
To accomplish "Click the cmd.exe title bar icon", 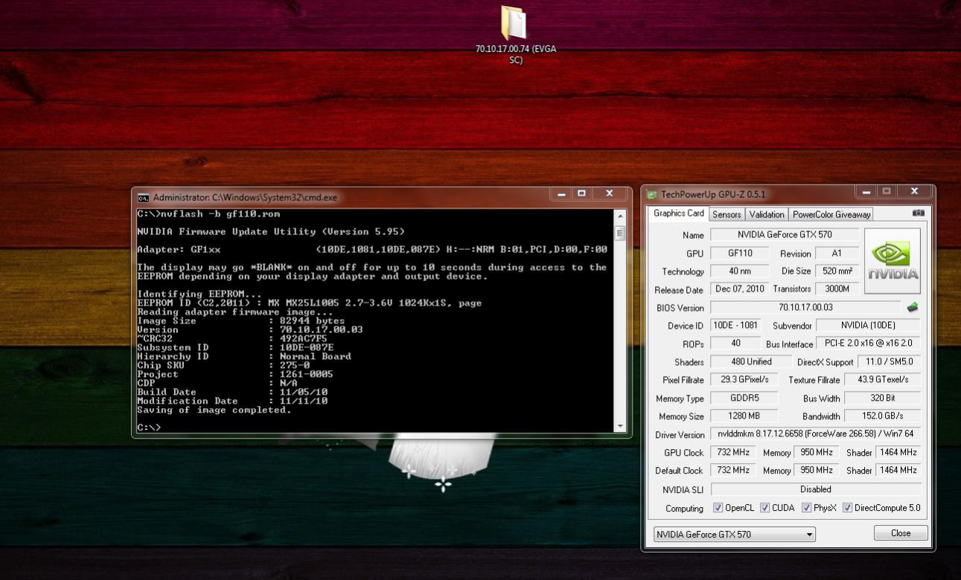I will tap(143, 198).
